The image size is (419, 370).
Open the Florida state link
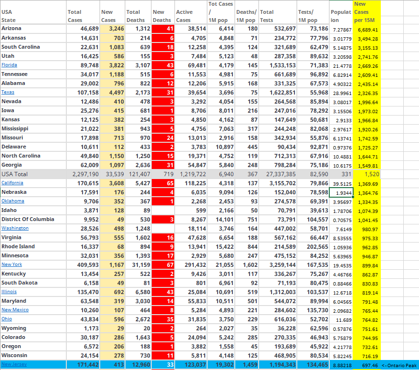(x=9, y=65)
